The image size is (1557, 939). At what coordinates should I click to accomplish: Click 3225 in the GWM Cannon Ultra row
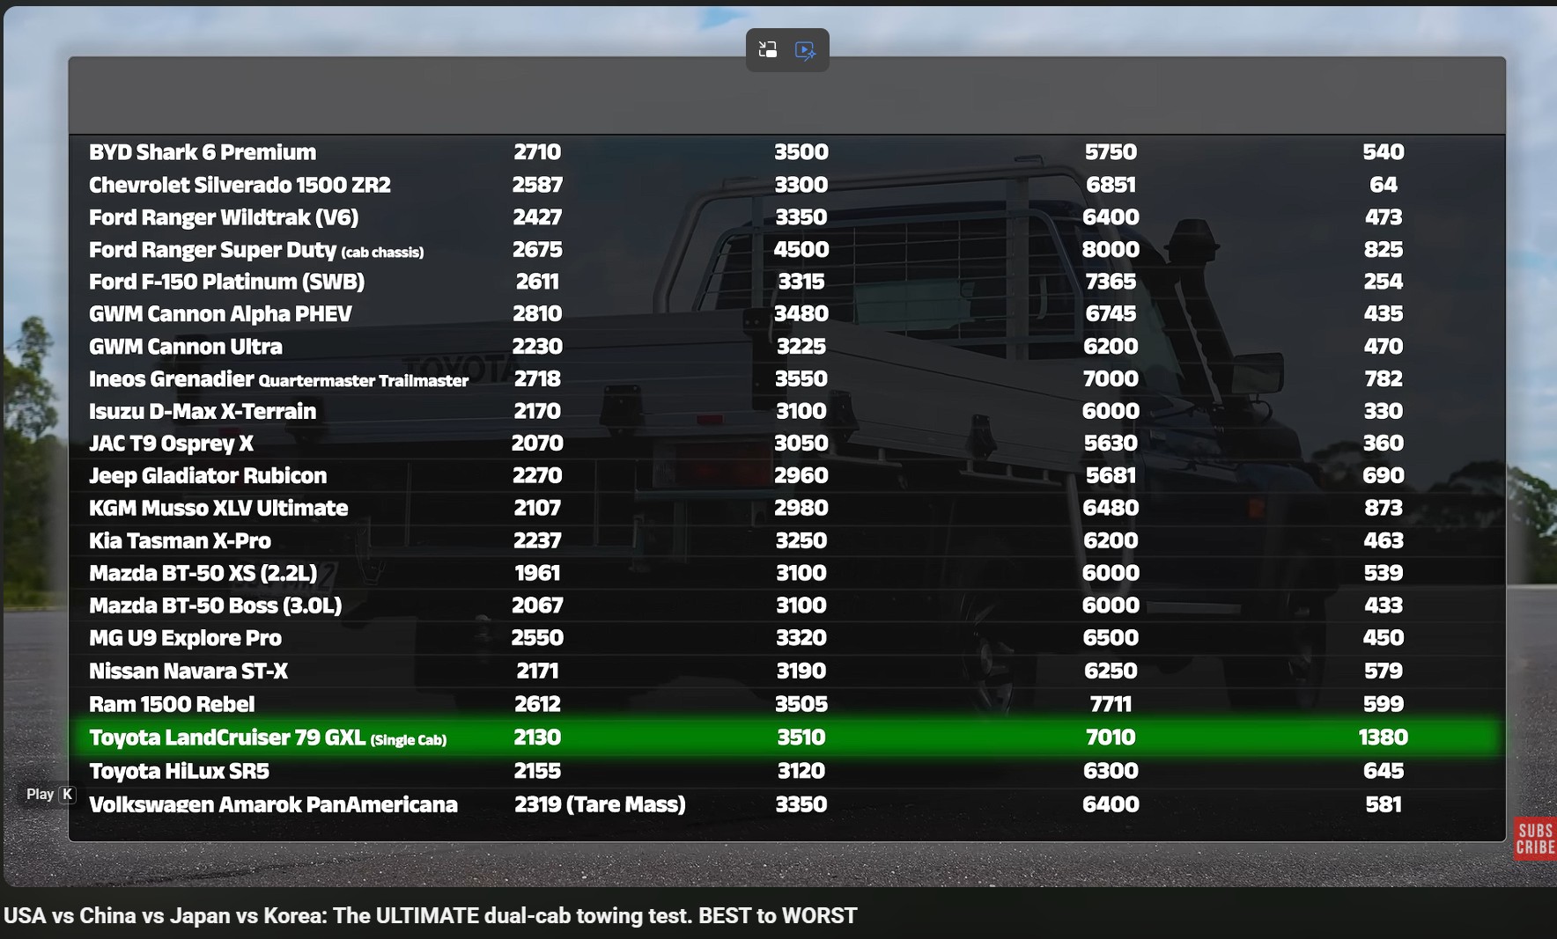click(801, 347)
